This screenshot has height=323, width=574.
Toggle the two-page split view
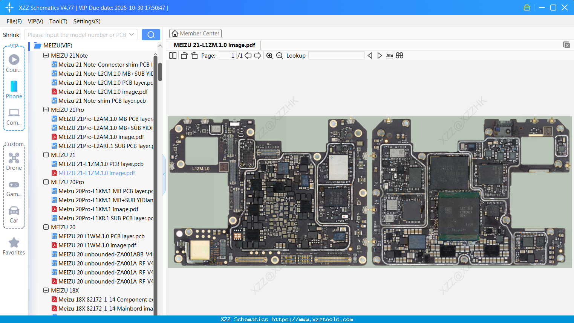[173, 56]
